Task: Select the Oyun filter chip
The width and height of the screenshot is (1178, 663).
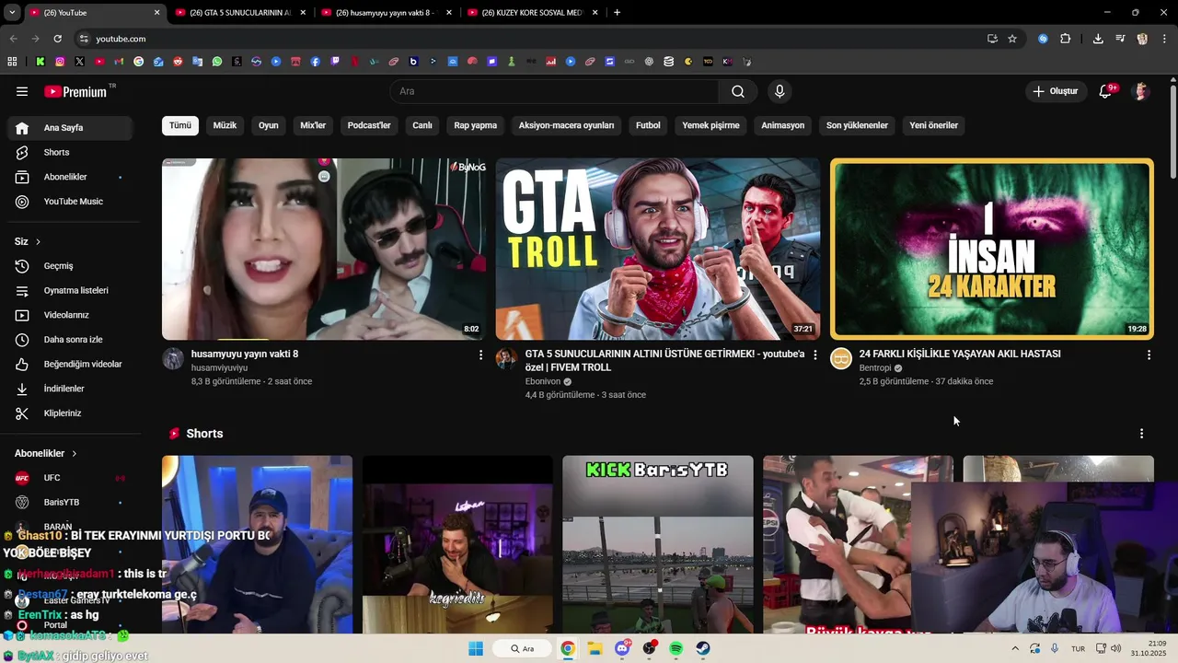Action: (268, 125)
